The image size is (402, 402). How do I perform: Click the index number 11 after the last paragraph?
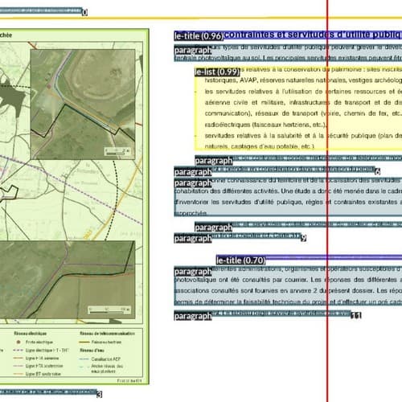[x=356, y=315]
